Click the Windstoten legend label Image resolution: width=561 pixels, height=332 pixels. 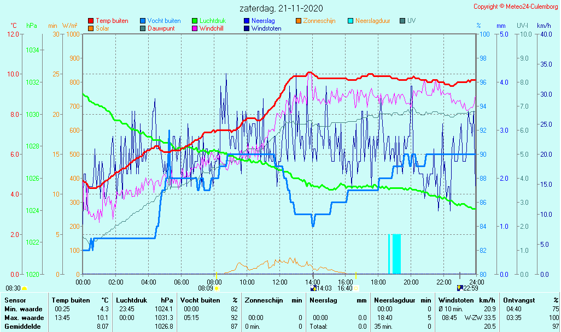[266, 28]
